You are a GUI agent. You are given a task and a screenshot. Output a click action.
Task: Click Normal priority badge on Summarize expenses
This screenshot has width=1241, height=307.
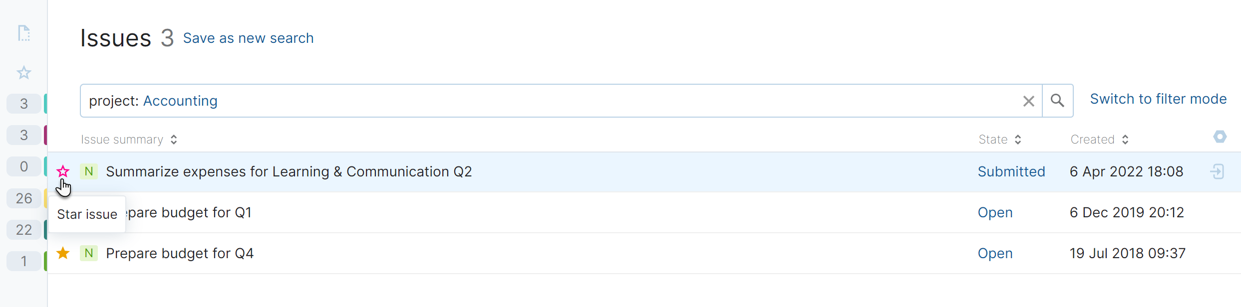[x=89, y=171]
